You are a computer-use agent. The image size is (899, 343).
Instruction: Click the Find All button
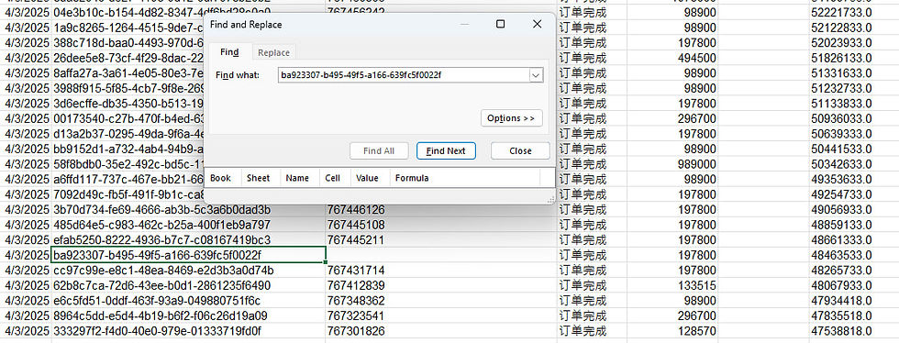point(379,150)
